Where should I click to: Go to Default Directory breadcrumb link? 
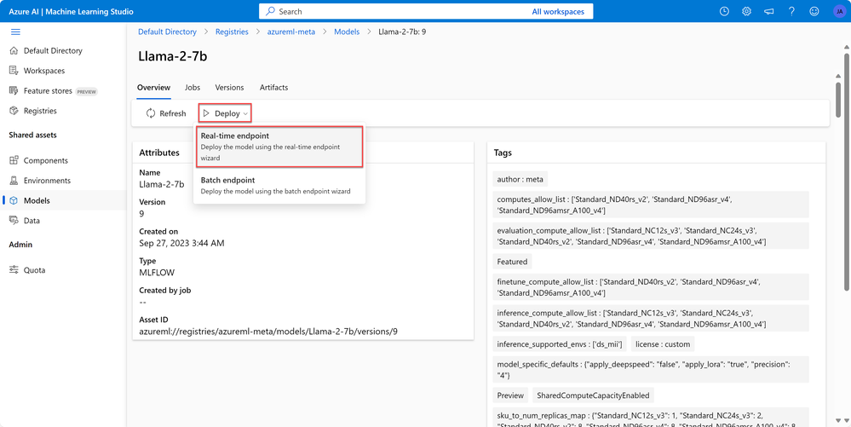click(167, 32)
